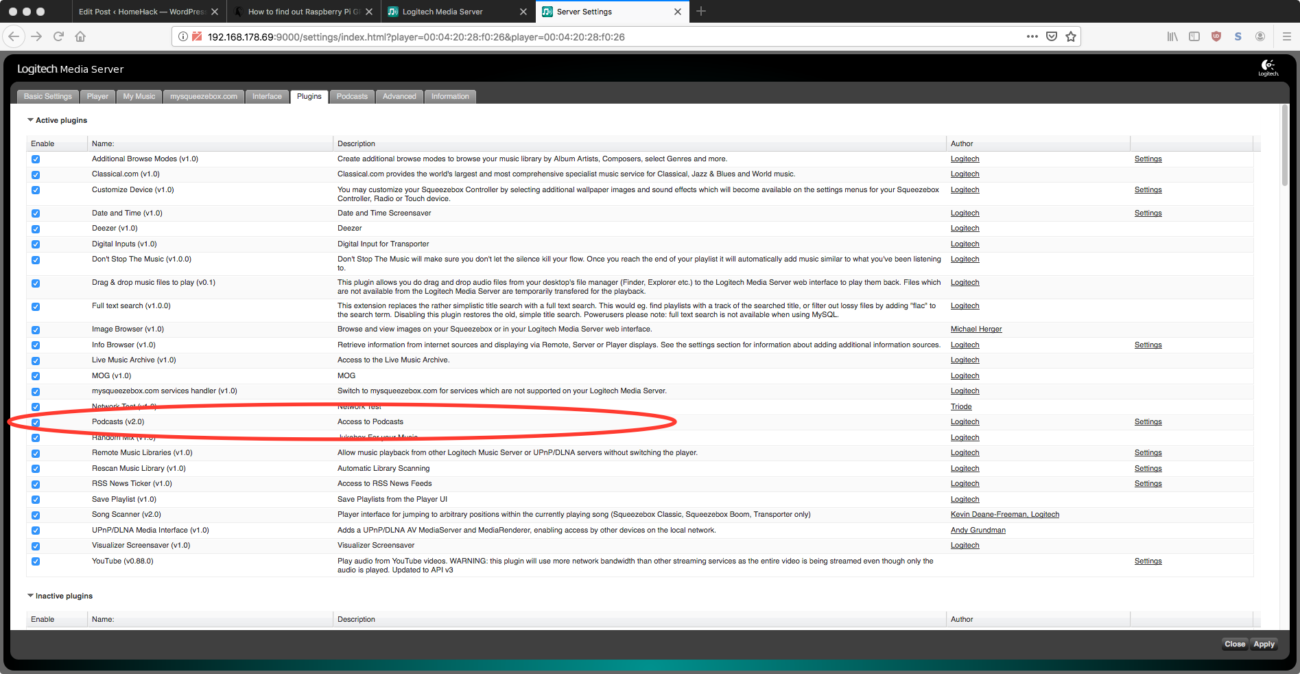The image size is (1300, 674).
Task: Click the Andy Grundman author link
Action: (978, 531)
